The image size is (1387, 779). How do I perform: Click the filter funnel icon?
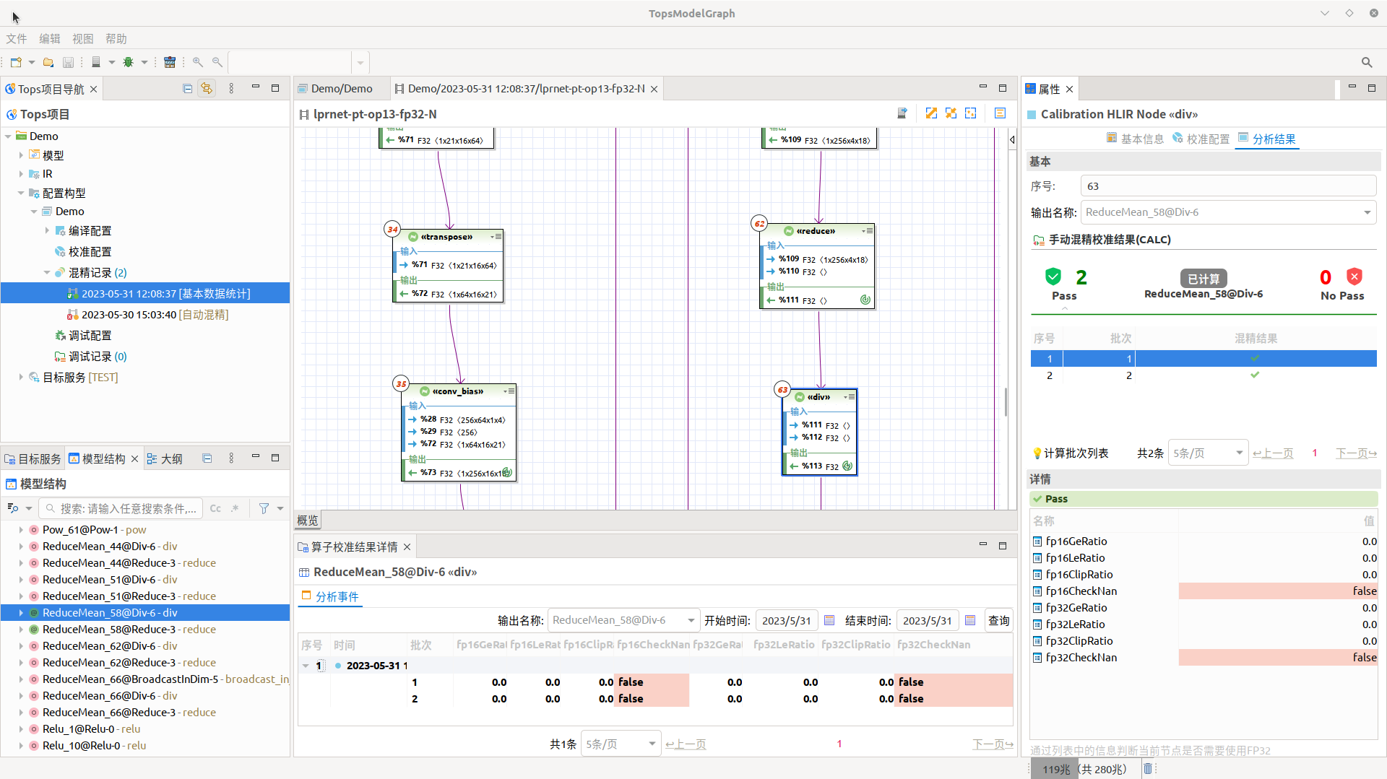(264, 508)
